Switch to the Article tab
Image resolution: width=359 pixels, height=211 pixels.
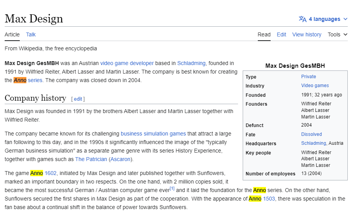pos(12,34)
